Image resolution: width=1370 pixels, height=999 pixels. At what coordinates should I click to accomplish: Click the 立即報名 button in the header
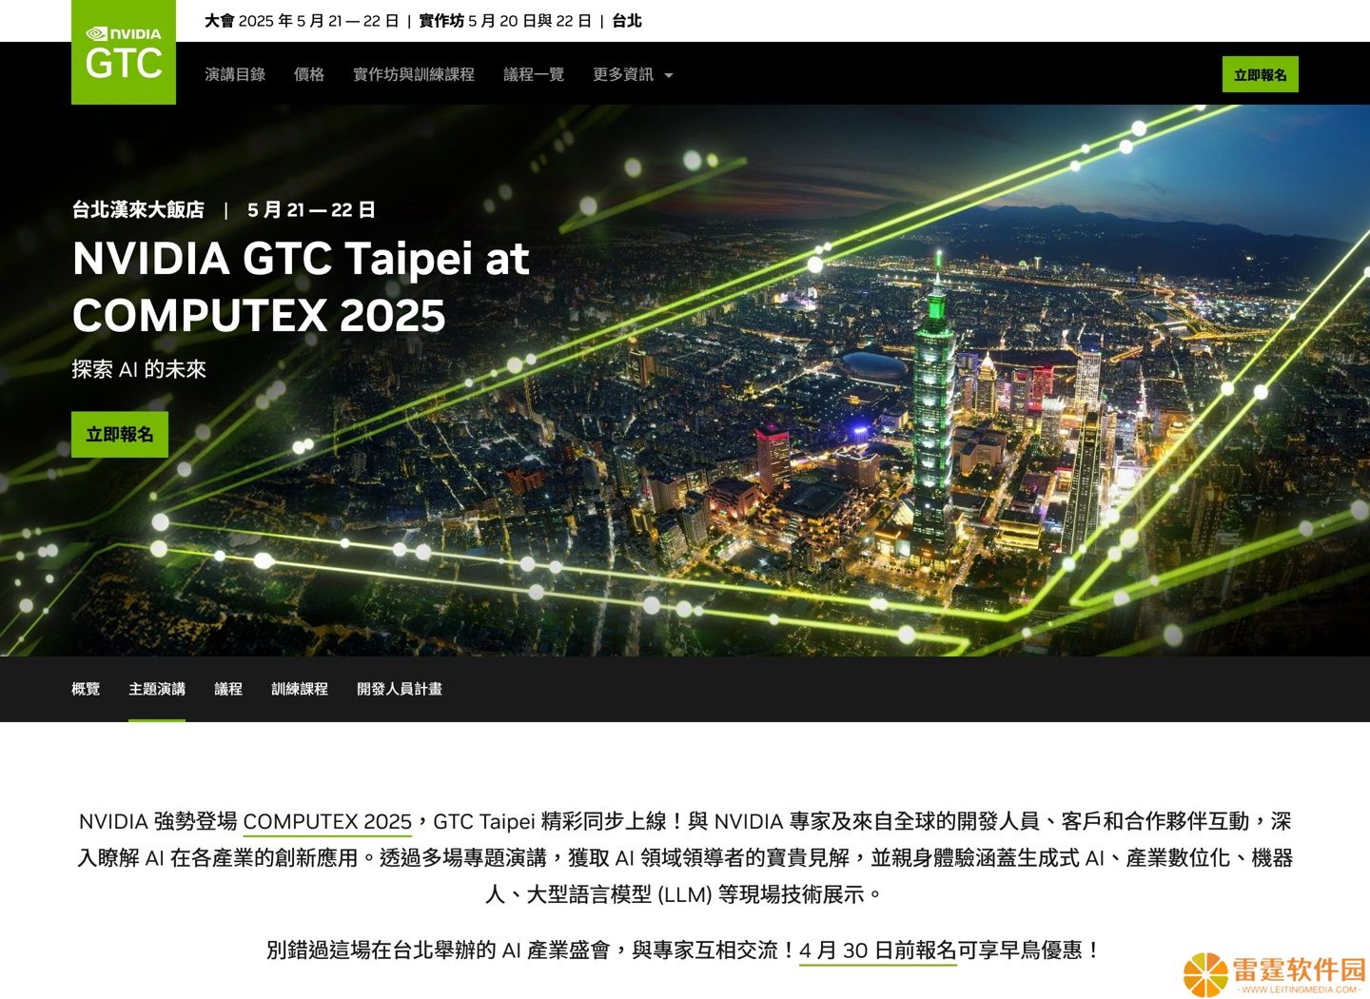point(1260,75)
